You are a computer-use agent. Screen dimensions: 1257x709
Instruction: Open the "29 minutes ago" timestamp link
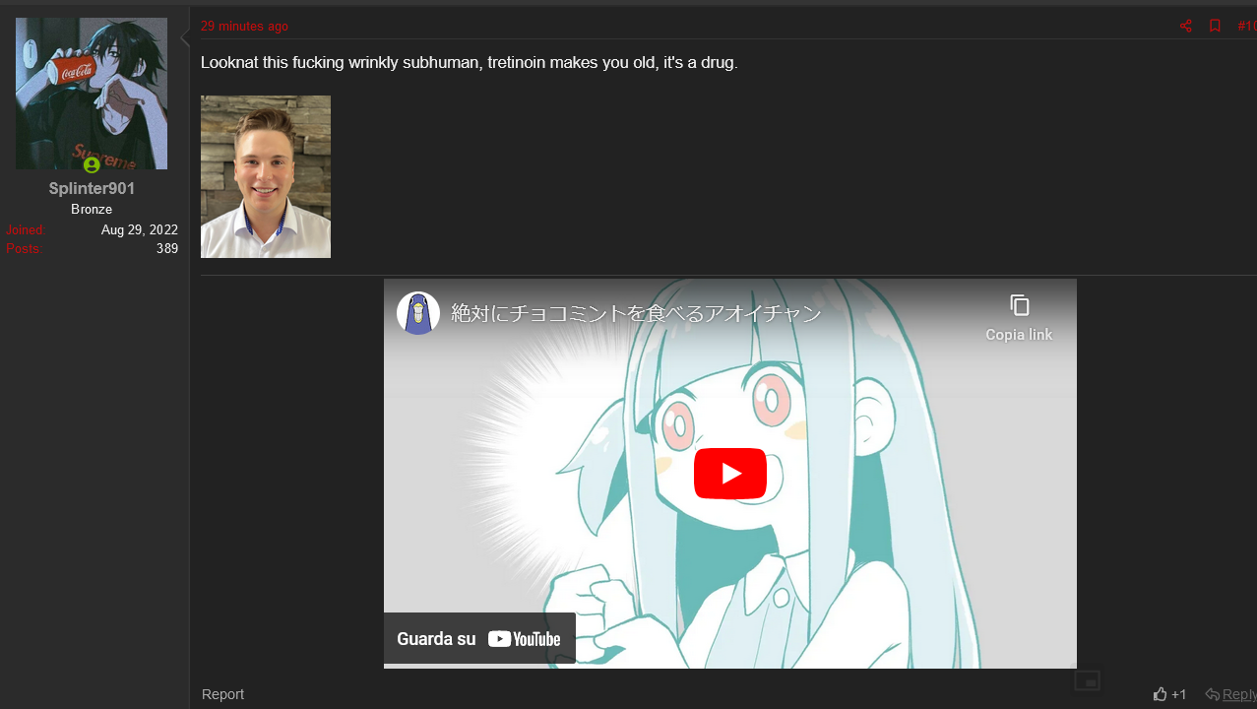[244, 27]
